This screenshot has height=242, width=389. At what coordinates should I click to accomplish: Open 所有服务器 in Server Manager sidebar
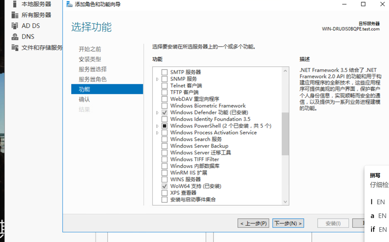[36, 15]
